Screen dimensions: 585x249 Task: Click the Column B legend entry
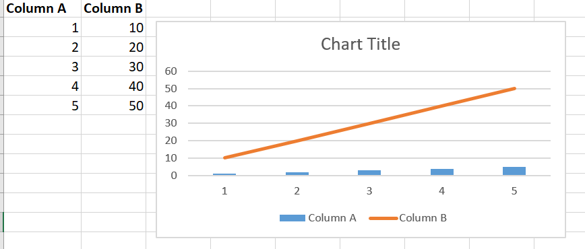408,218
